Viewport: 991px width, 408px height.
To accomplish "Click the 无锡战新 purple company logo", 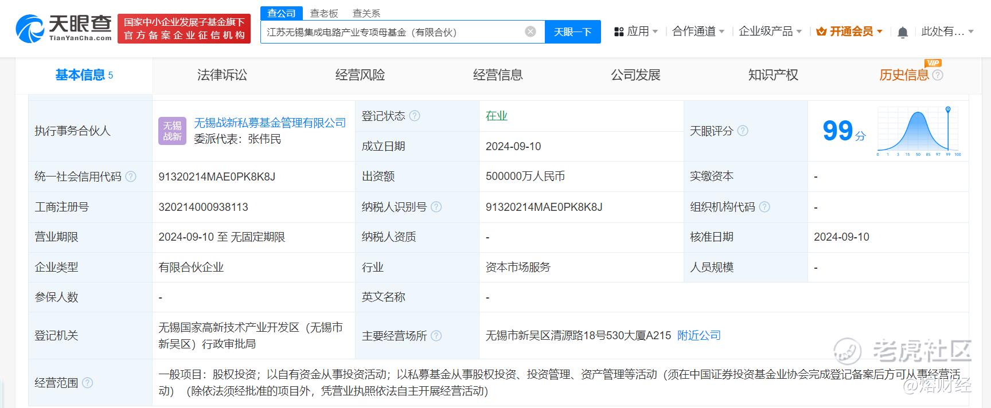I will point(172,131).
